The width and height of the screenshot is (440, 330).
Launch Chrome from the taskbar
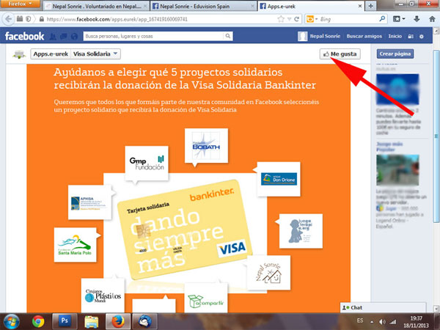click(38, 322)
